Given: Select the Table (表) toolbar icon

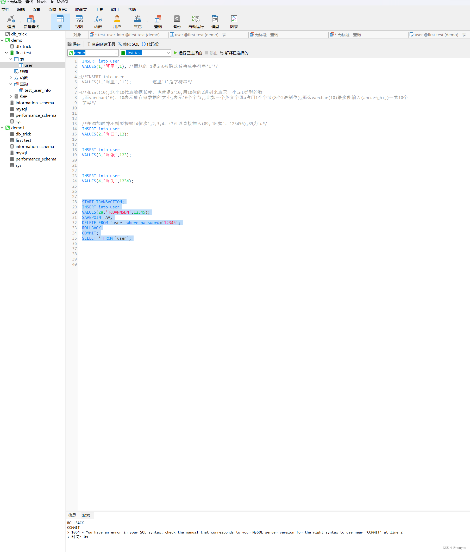Looking at the screenshot, I should tap(60, 22).
